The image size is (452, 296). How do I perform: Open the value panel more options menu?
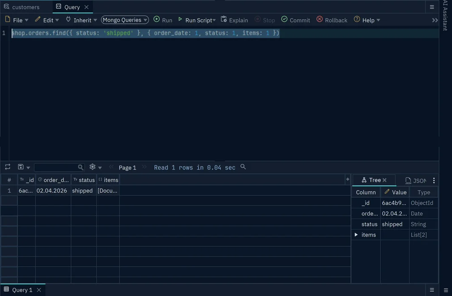tap(434, 180)
